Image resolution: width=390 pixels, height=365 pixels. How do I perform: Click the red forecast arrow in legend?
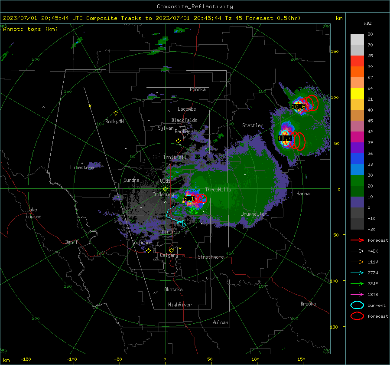[357, 240]
